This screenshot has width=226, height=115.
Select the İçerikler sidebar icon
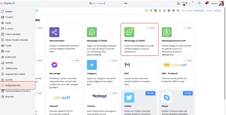tap(3, 63)
